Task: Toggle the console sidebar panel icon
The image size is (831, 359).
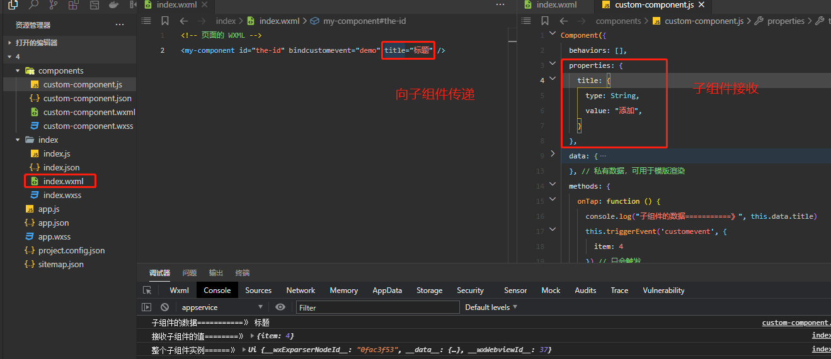Action: click(147, 307)
